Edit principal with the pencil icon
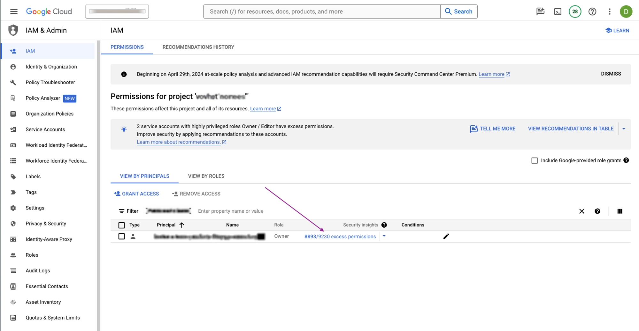The image size is (639, 331). (x=446, y=236)
